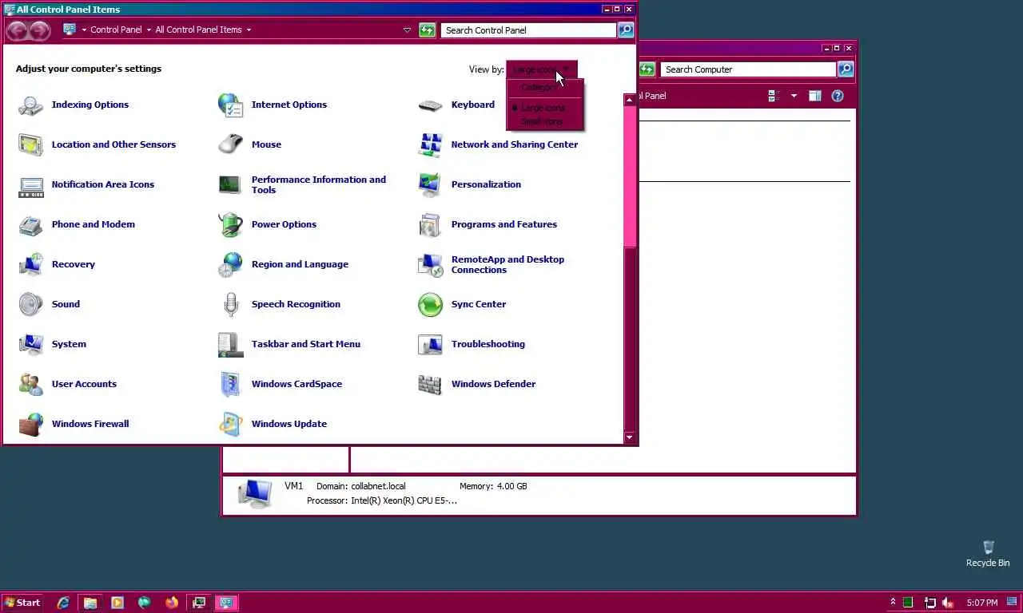
Task: Open Indexing Options icon
Action: [31, 105]
